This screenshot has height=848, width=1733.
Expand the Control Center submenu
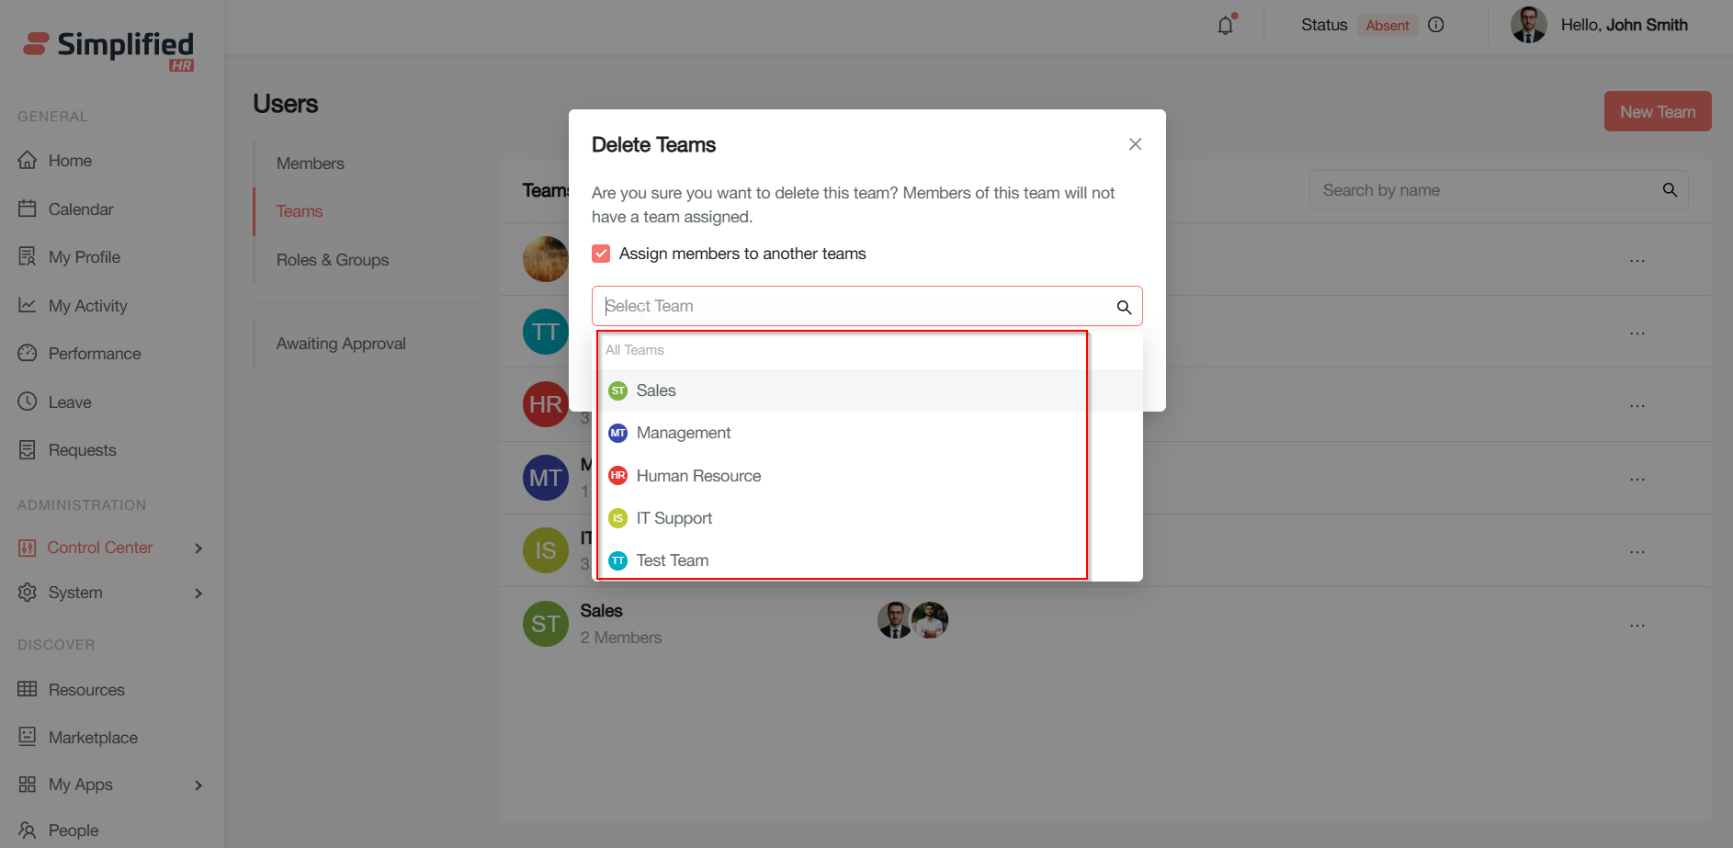[198, 548]
